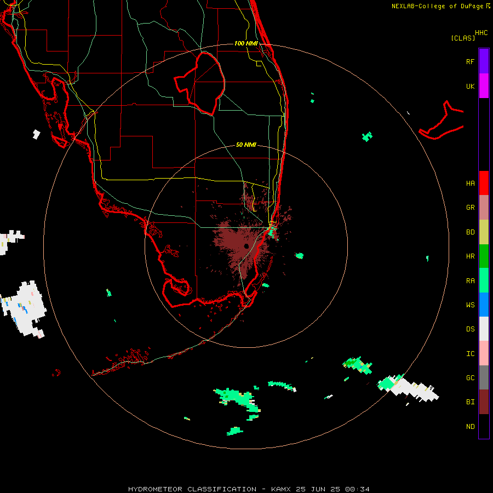Click the HHC product label
Screen dimensions: 493x493
pyautogui.click(x=481, y=33)
